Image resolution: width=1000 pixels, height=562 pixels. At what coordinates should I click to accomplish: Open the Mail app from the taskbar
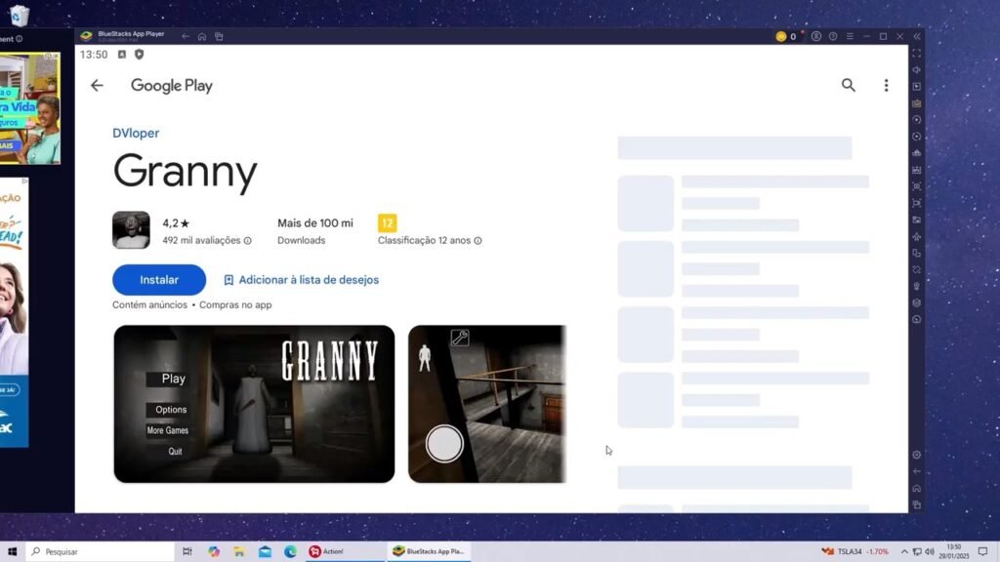pos(265,551)
